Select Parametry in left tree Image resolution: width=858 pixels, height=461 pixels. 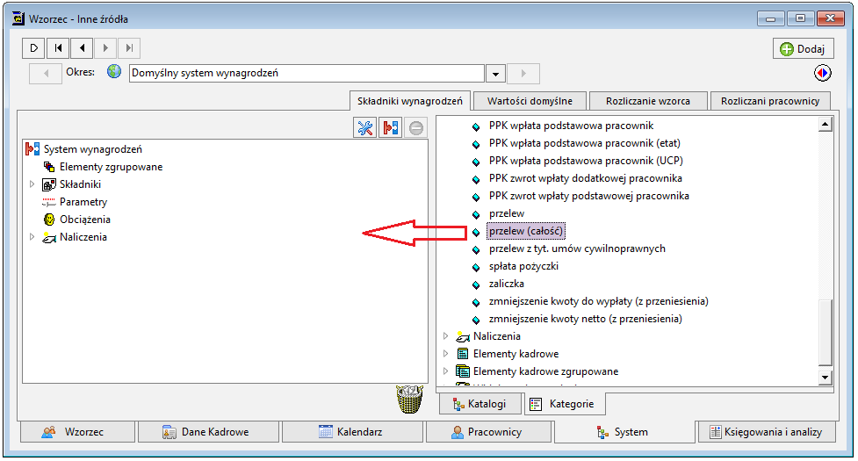pyautogui.click(x=83, y=202)
